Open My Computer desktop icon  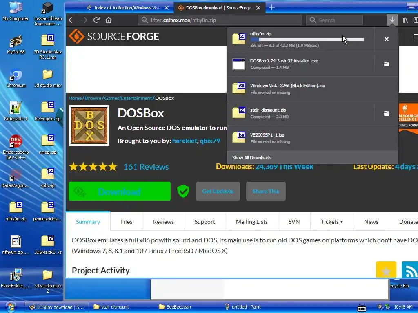tap(16, 11)
